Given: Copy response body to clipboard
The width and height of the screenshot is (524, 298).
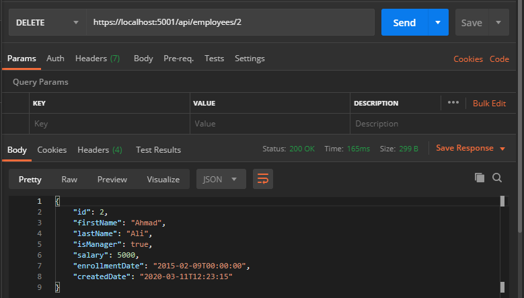Looking at the screenshot, I should coord(480,178).
